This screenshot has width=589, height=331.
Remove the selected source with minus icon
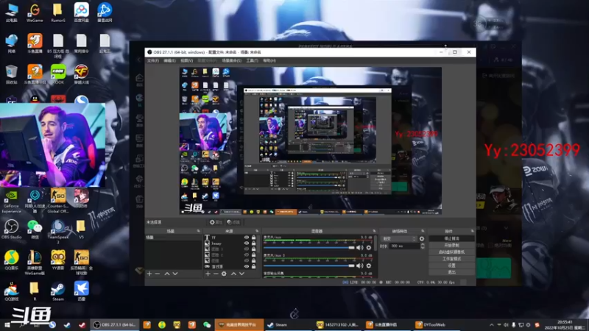coord(216,274)
